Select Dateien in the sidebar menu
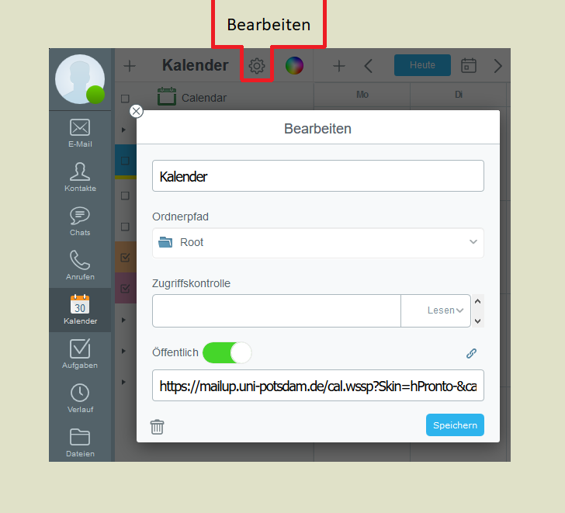Viewport: 565px width, 513px height. [80, 442]
